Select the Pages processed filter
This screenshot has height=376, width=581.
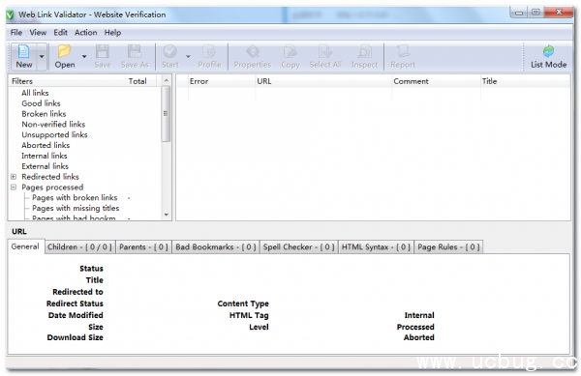tap(52, 188)
